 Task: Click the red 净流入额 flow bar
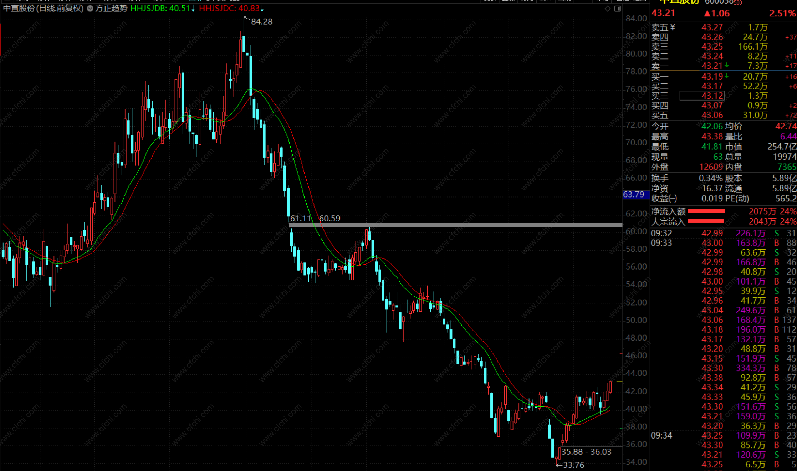pyautogui.click(x=706, y=211)
